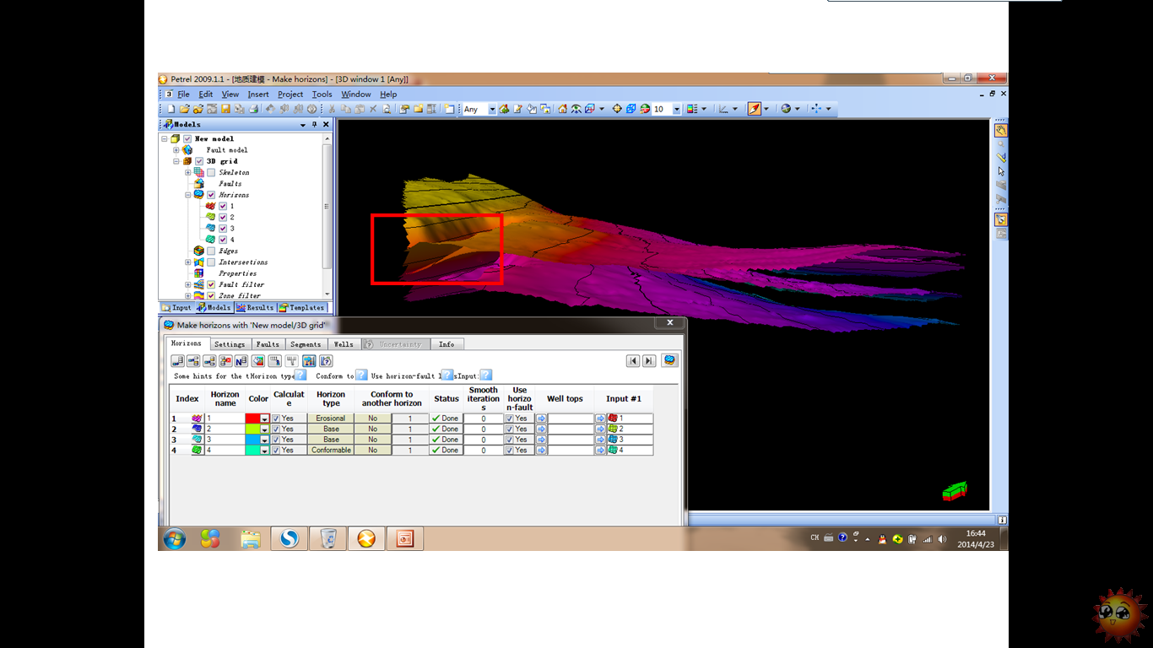Image resolution: width=1153 pixels, height=648 pixels.
Task: Click the Conform to help icon
Action: pos(361,375)
